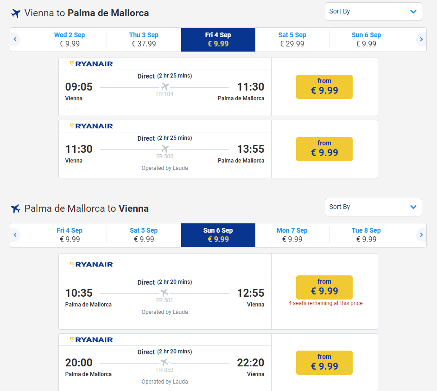Click the airplane icon beside Palma to Vienna heading

15,209
